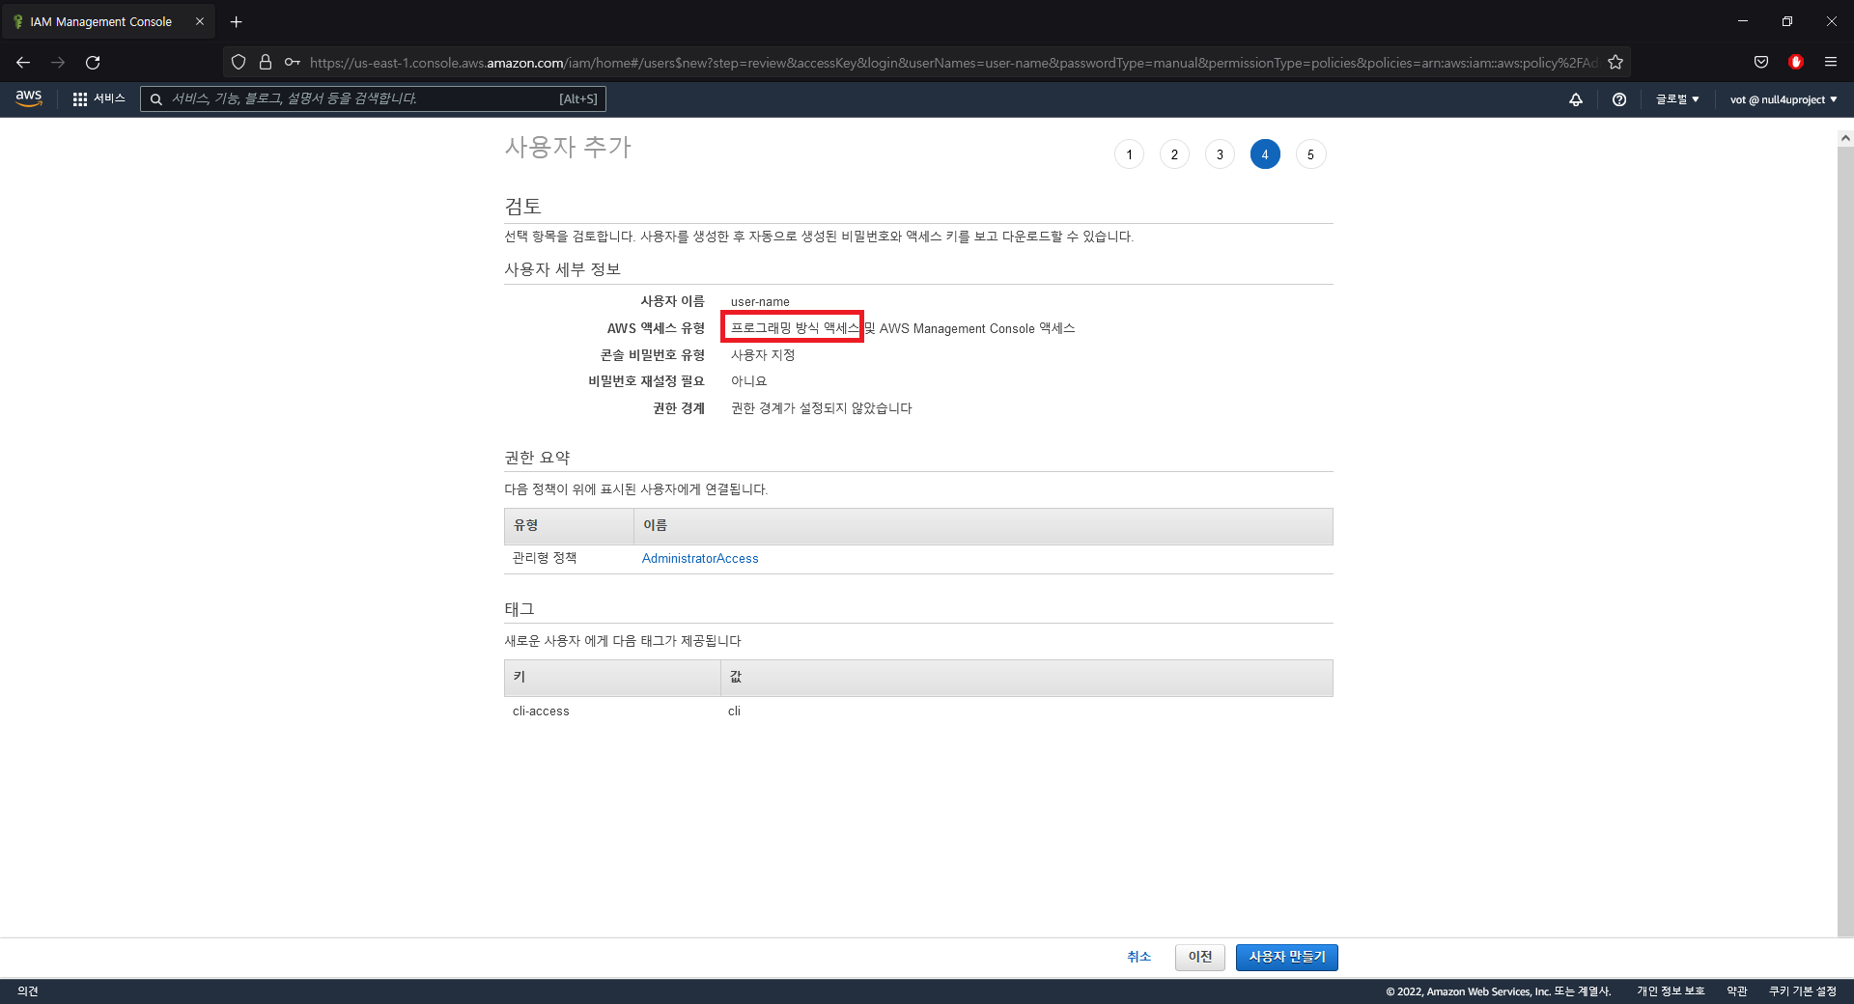Bookmark this page with star icon
Image resolution: width=1854 pixels, height=1004 pixels.
click(x=1615, y=63)
